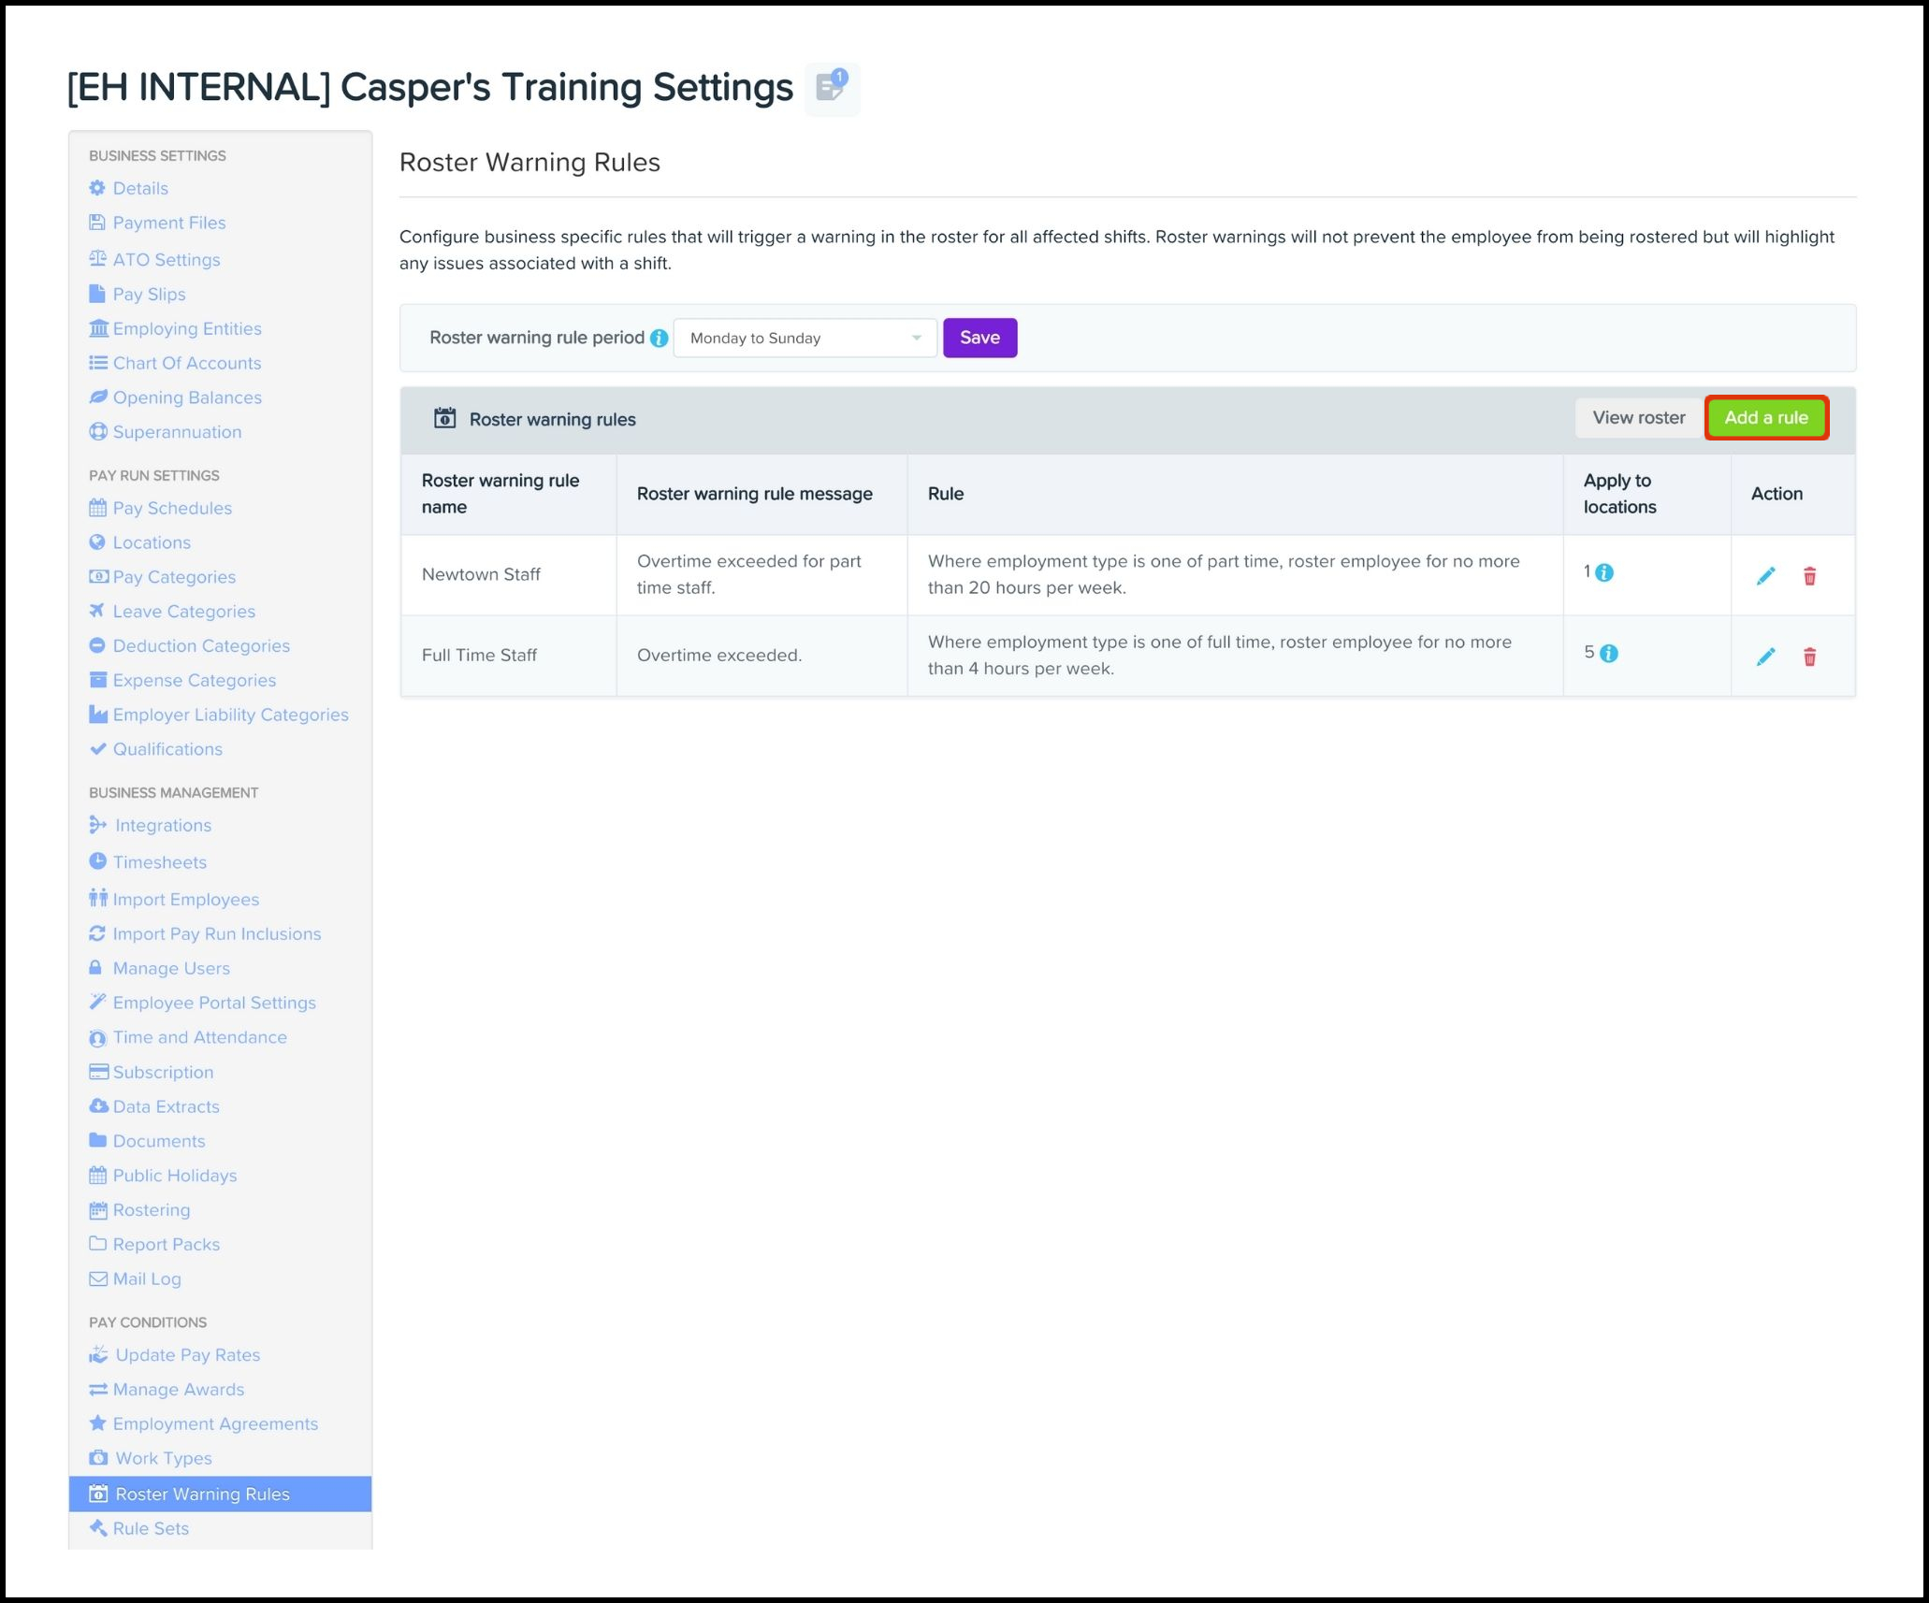Edit the Full Time Staff rule pencil icon
Image resolution: width=1929 pixels, height=1603 pixels.
click(x=1765, y=657)
